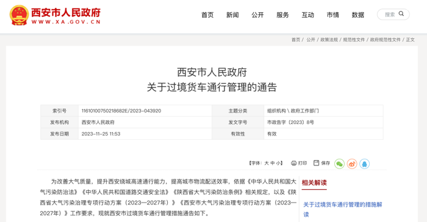Open the 互动 navigation menu item
This screenshot has height=222, width=427.
pyautogui.click(x=307, y=15)
